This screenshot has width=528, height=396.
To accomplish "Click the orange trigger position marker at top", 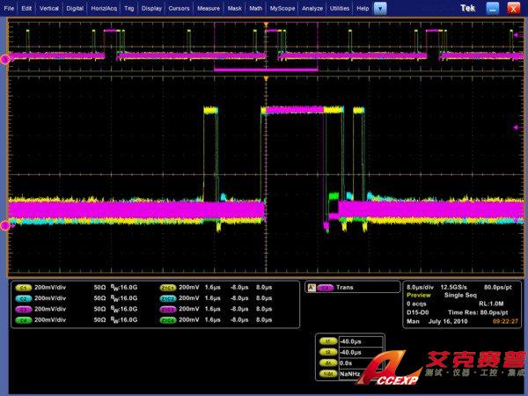I will pos(264,23).
